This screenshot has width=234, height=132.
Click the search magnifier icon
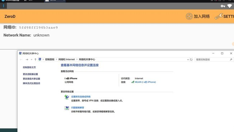pyautogui.click(x=231, y=59)
